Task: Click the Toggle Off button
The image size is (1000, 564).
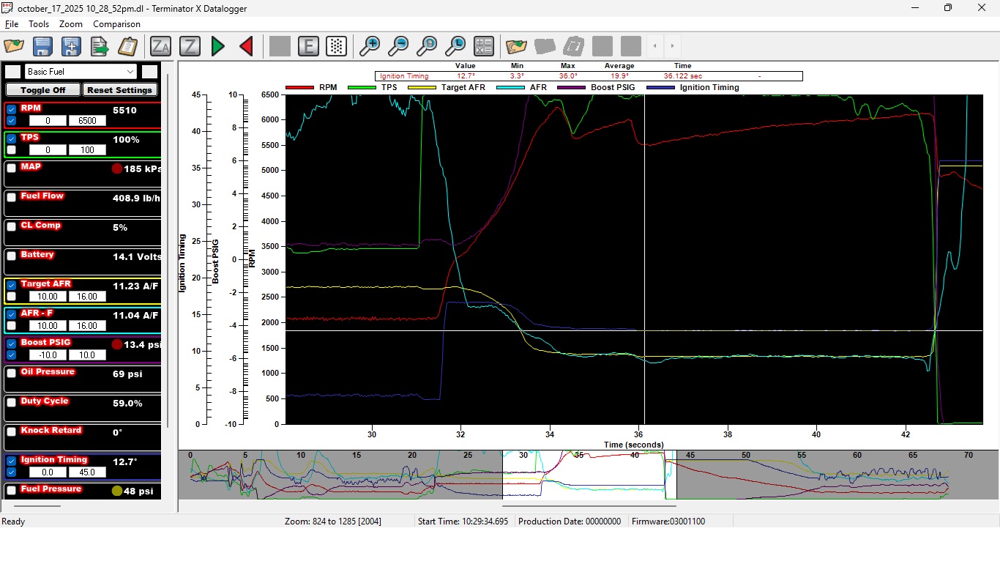Action: (42, 90)
